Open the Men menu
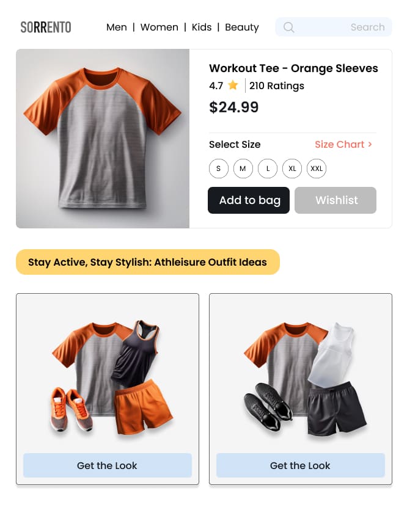This screenshot has width=407, height=513. [x=117, y=27]
